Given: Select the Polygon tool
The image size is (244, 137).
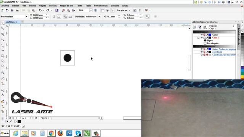Looking at the screenshot, I should pos(3,66).
